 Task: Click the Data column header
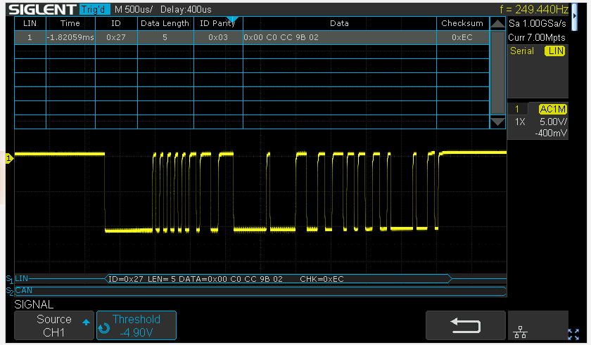339,23
